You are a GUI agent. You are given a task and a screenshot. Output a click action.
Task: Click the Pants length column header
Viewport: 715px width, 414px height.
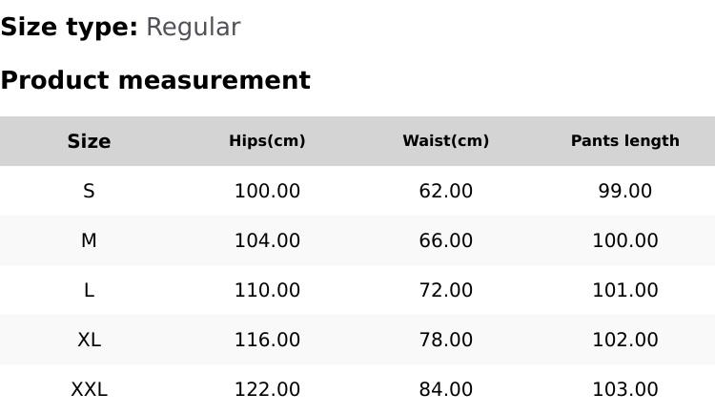click(624, 141)
